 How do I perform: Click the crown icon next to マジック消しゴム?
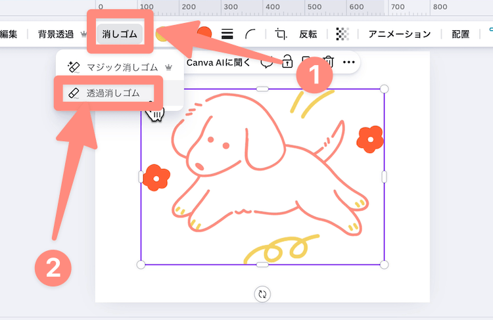pos(169,67)
